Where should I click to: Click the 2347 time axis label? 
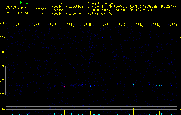coord(122,25)
